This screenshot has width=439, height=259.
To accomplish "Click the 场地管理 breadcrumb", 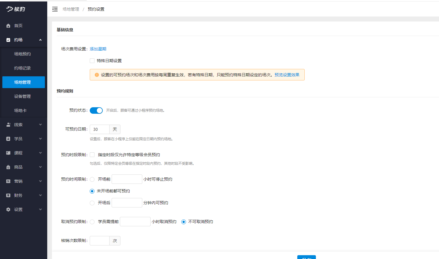I will pyautogui.click(x=70, y=9).
